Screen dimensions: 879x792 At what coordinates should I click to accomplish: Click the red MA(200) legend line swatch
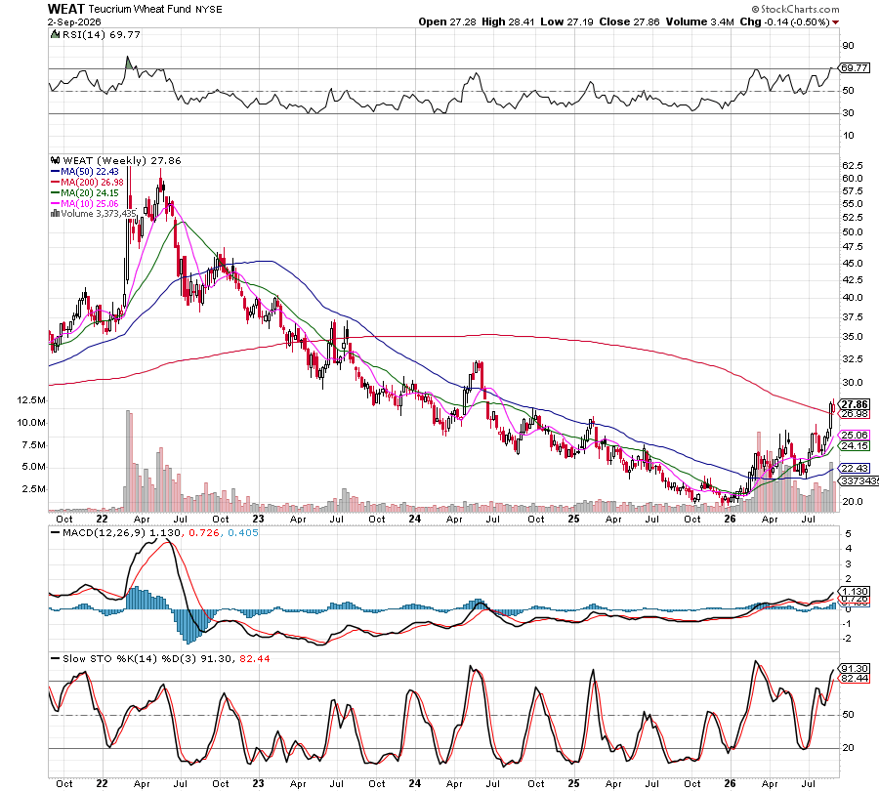pos(55,183)
